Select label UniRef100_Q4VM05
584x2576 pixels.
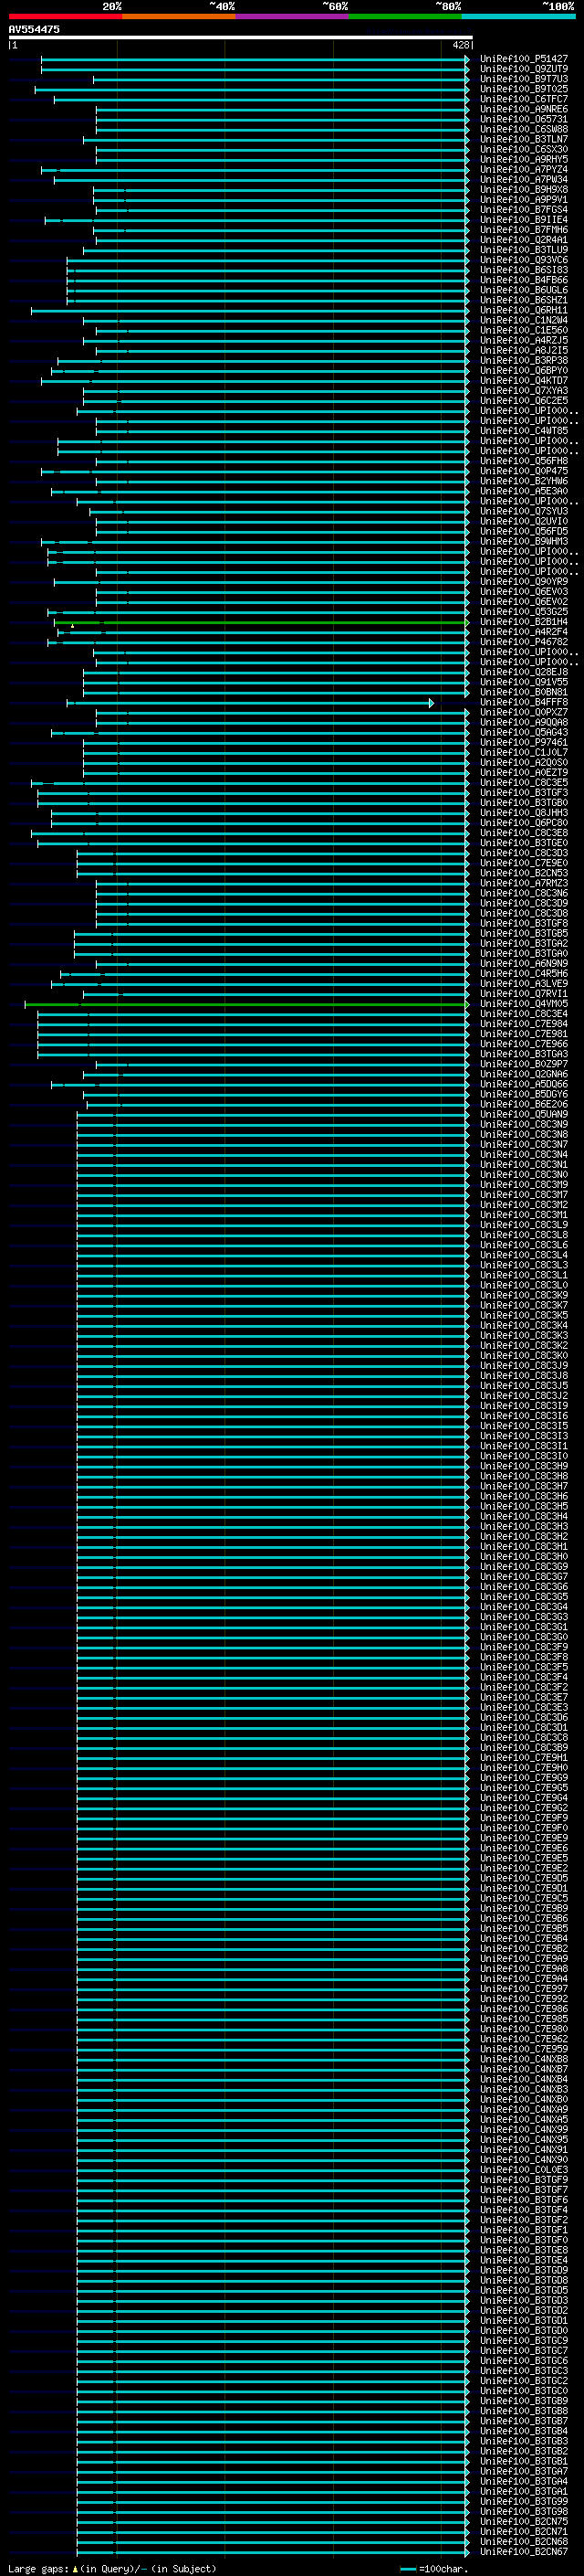(x=523, y=1004)
